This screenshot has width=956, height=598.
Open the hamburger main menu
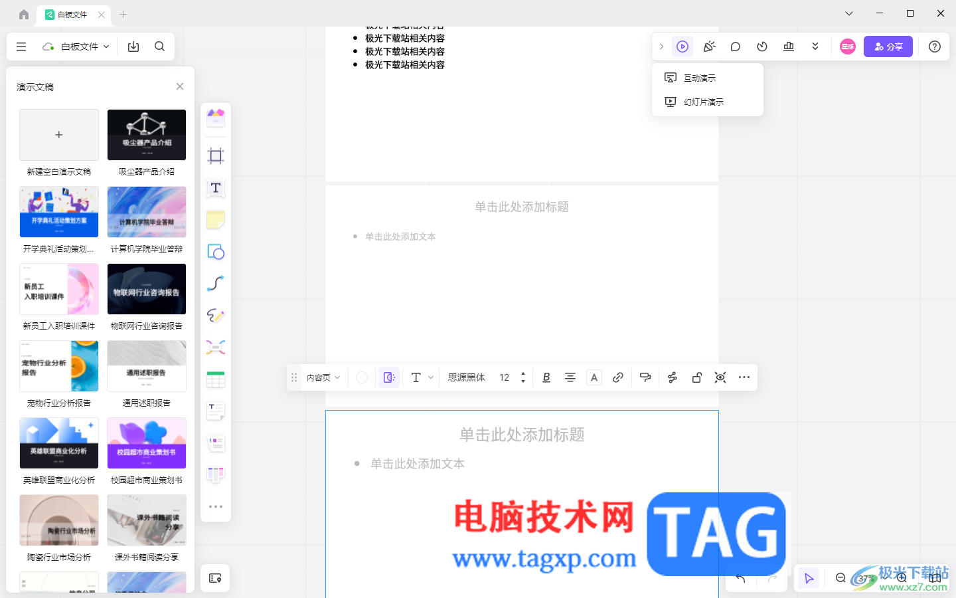click(21, 47)
